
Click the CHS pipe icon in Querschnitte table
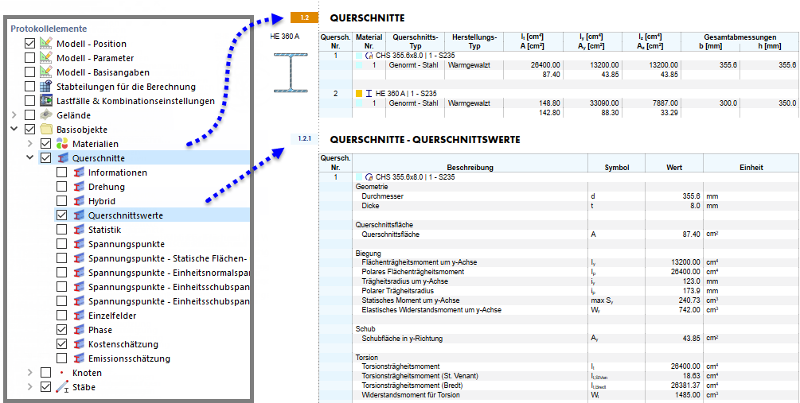pyautogui.click(x=370, y=56)
